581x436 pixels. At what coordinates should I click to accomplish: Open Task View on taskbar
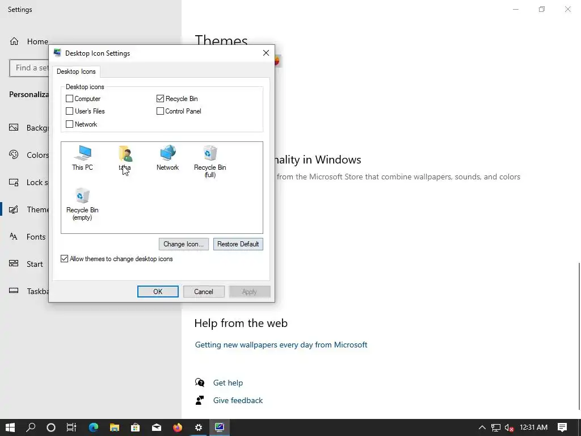[71, 427]
